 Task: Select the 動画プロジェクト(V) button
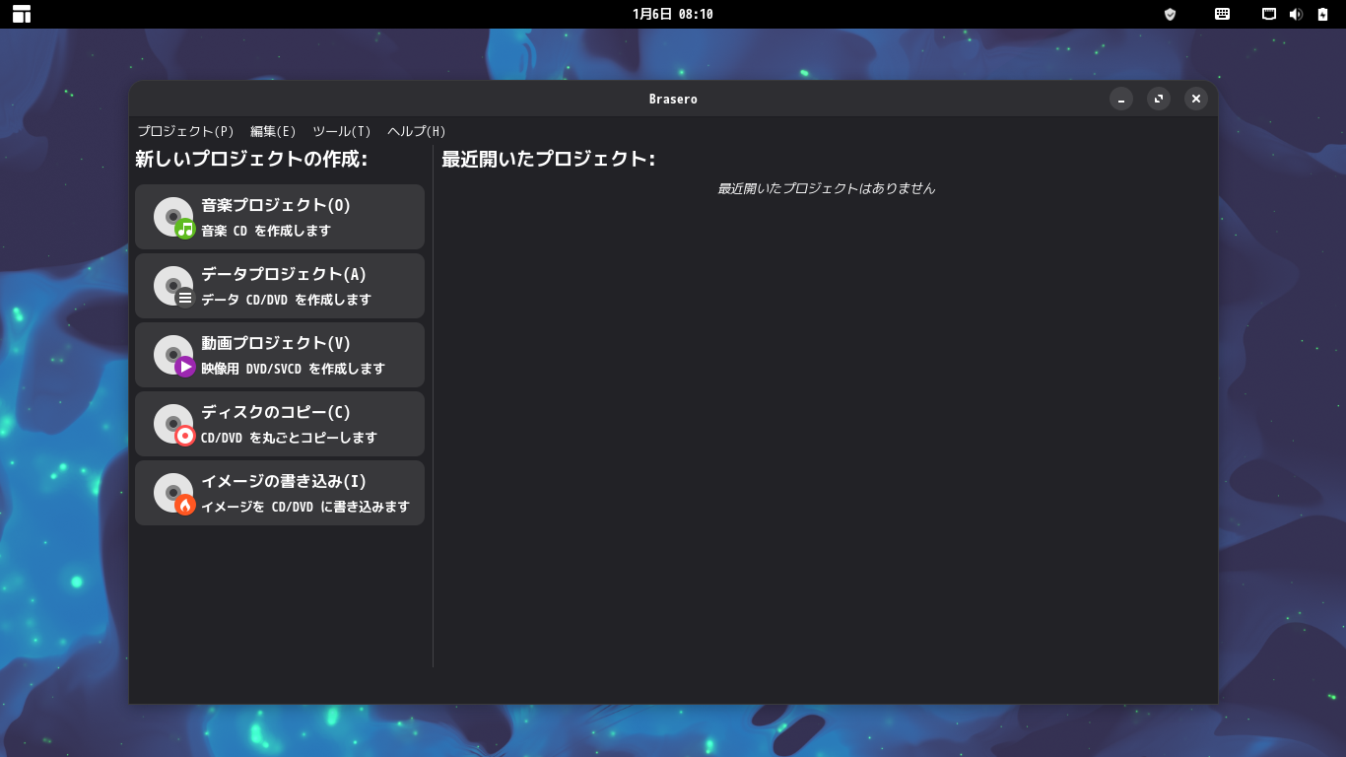pyautogui.click(x=280, y=355)
